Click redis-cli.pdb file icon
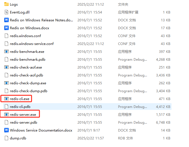Image resolution: width=189 pixels, height=147 pixels. pos(6,107)
